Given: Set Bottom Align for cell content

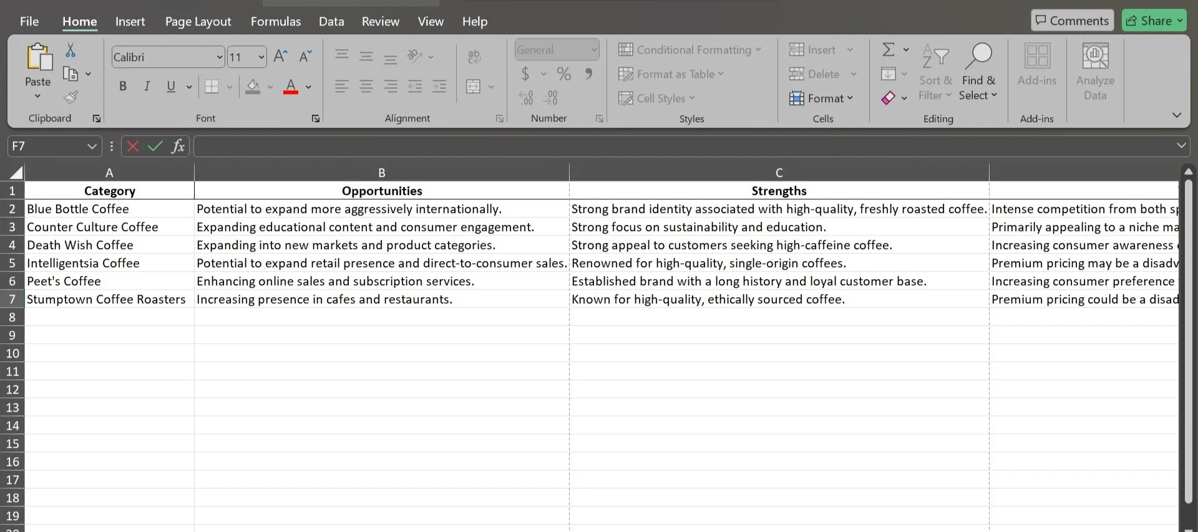Looking at the screenshot, I should tap(391, 59).
